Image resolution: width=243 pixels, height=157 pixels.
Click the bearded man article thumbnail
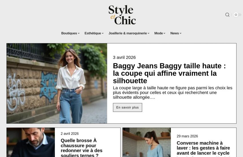coord(31,142)
